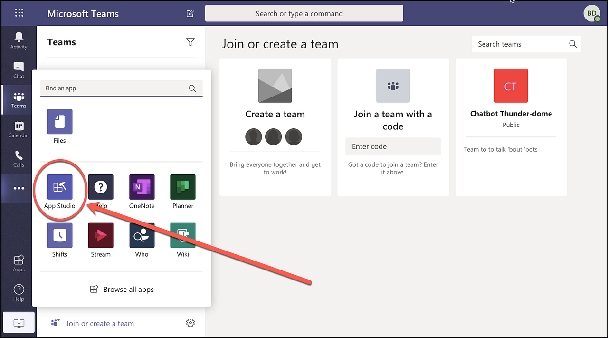This screenshot has height=338, width=608.
Task: Click Browse all apps
Action: 122,289
